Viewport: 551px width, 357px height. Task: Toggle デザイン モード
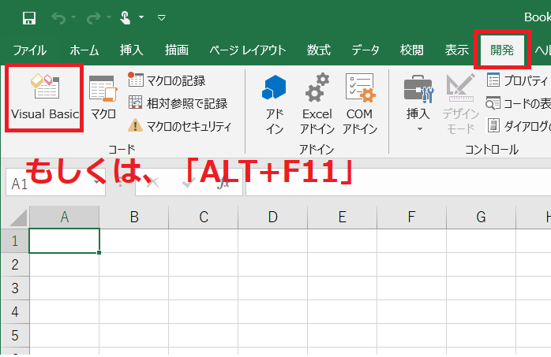[x=461, y=104]
